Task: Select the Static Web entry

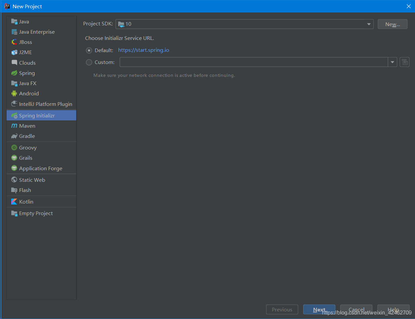Action: 42,180
